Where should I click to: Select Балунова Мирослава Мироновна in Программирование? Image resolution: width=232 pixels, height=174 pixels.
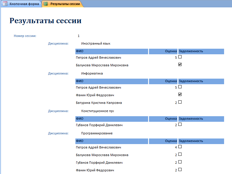point(102,155)
